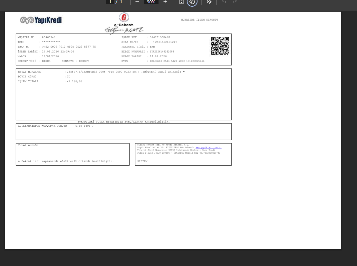357x266 pixels.
Task: Click the redo arrow in the toolbar
Action: click(235, 2)
